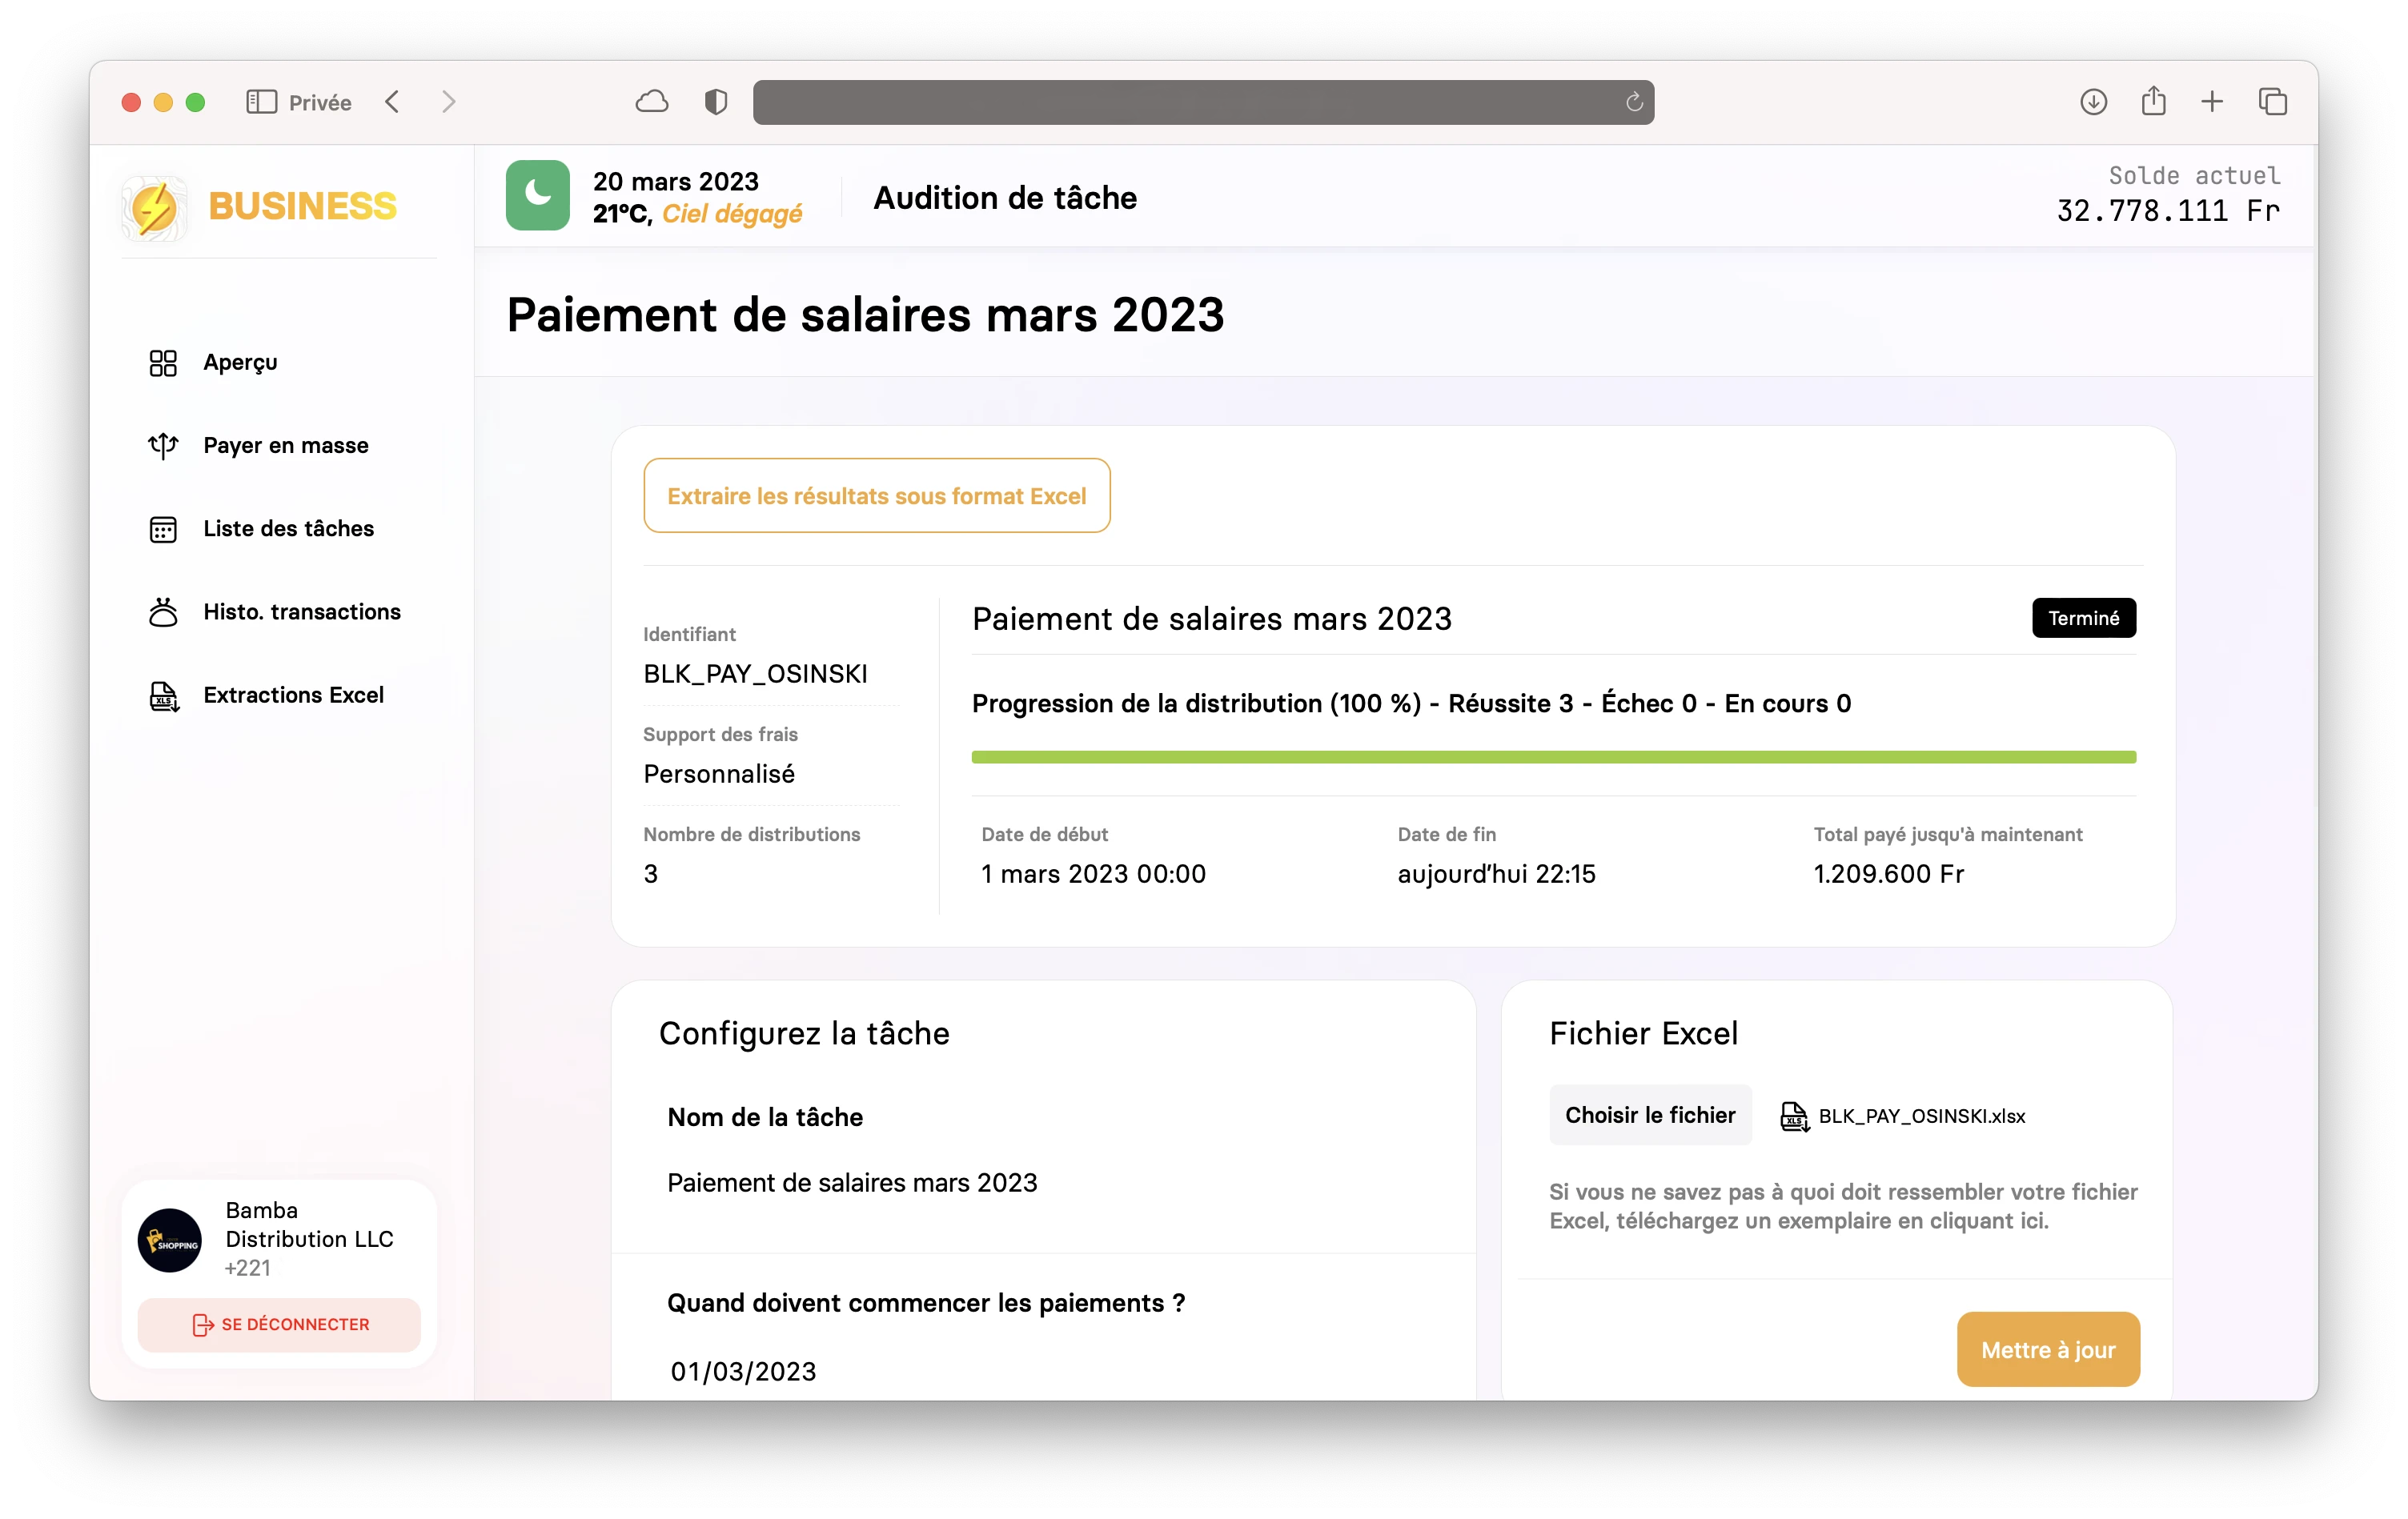Click the Liste des tâches calendar icon
The width and height of the screenshot is (2408, 1519).
(163, 528)
